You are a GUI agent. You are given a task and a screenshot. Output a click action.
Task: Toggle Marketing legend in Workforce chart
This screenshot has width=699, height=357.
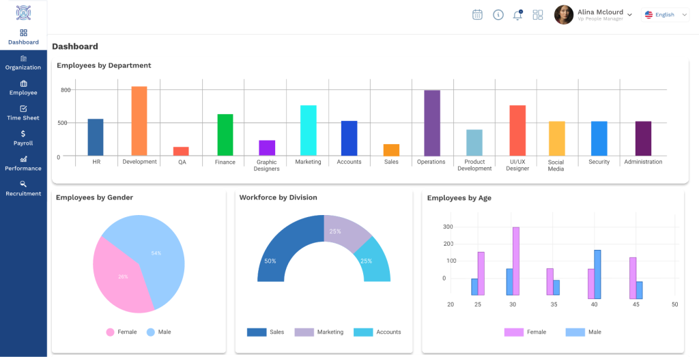tap(319, 332)
